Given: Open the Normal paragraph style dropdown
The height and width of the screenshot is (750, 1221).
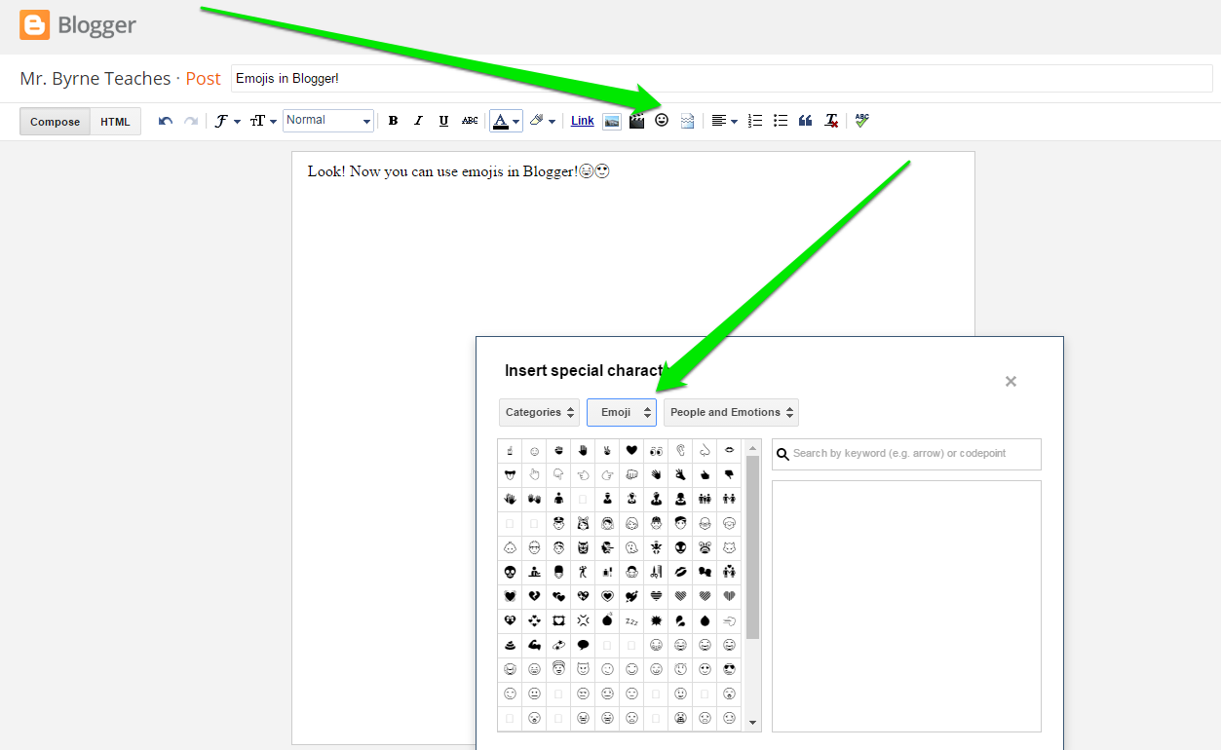Looking at the screenshot, I should pos(328,121).
